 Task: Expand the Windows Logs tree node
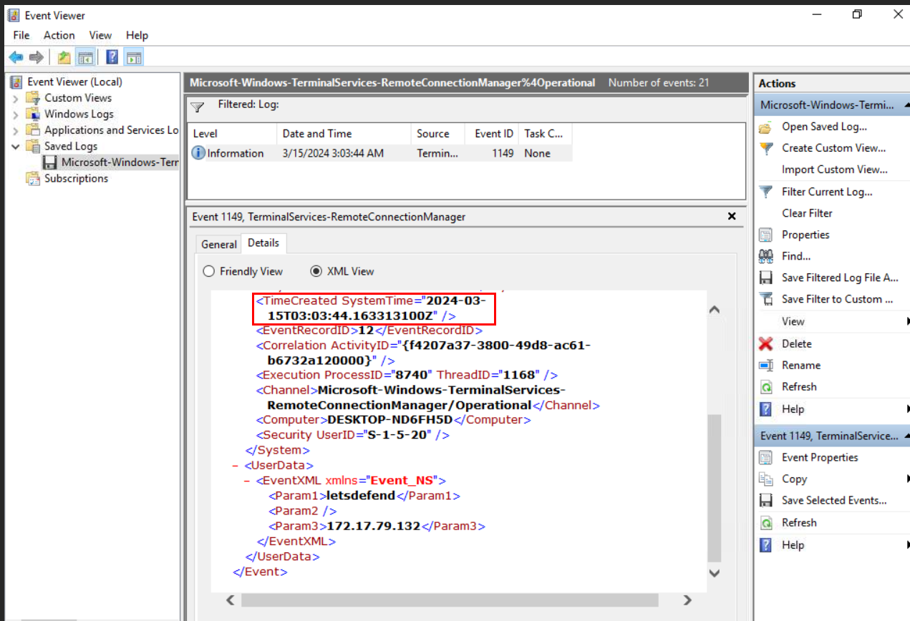tap(16, 114)
